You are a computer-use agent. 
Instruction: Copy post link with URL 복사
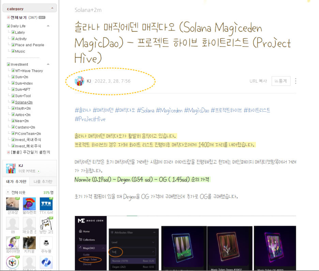tap(258, 81)
